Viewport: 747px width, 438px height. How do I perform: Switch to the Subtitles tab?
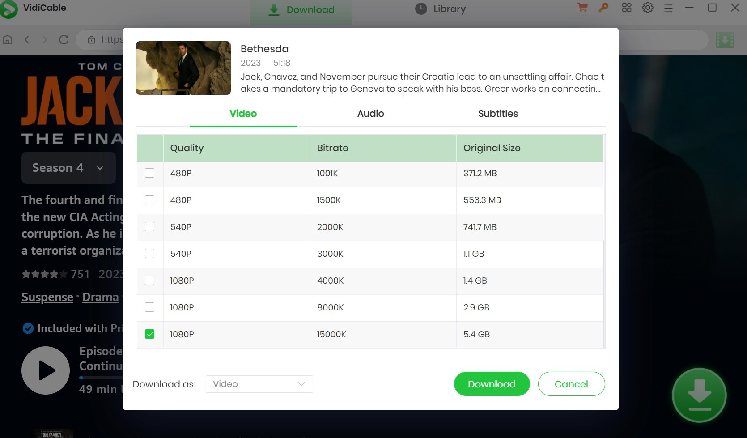click(498, 114)
